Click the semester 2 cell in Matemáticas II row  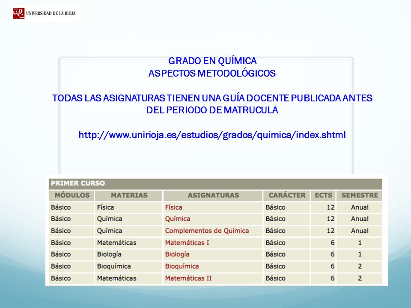pos(359,278)
